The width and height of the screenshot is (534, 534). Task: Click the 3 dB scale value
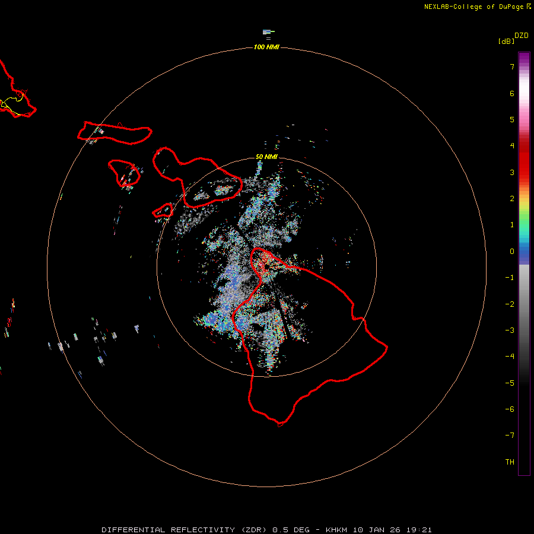pyautogui.click(x=512, y=172)
